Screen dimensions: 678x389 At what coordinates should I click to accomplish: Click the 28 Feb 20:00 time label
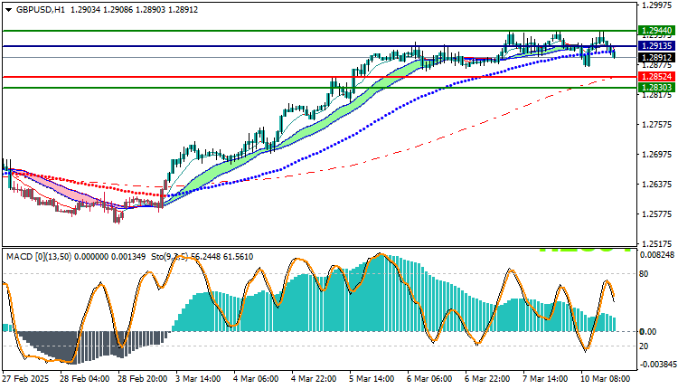(143, 379)
